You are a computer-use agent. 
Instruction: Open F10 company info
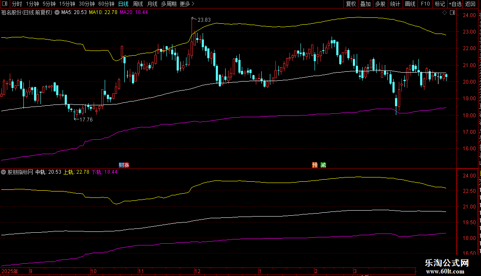pos(425,4)
